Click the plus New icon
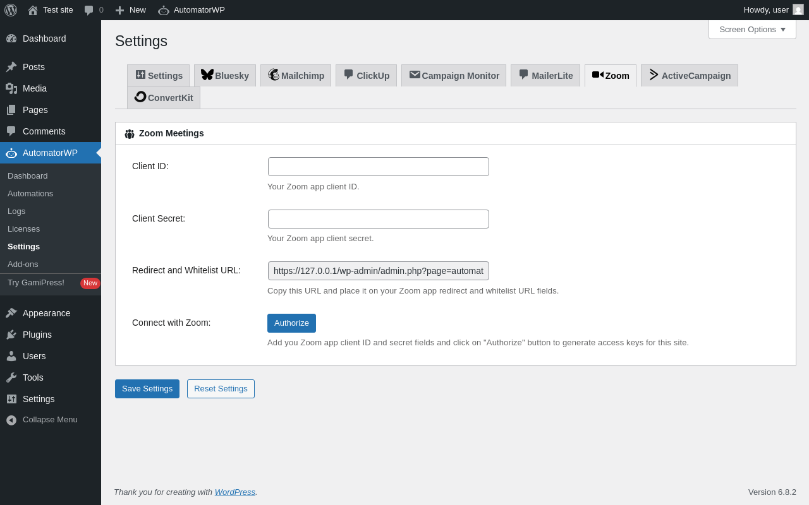 pos(119,10)
